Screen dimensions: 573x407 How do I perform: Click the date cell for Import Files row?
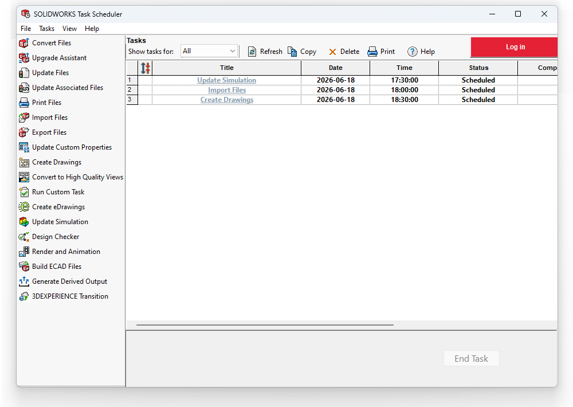coord(335,90)
